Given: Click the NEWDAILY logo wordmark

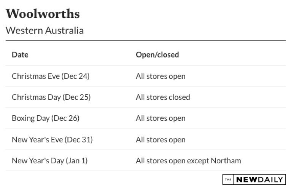Looking at the screenshot, I should (259, 180).
